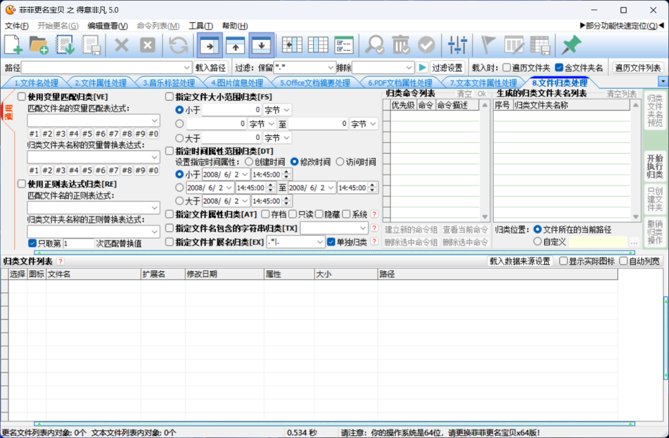
Task: Switch to 3.音乐标签处理 tab
Action: click(169, 83)
